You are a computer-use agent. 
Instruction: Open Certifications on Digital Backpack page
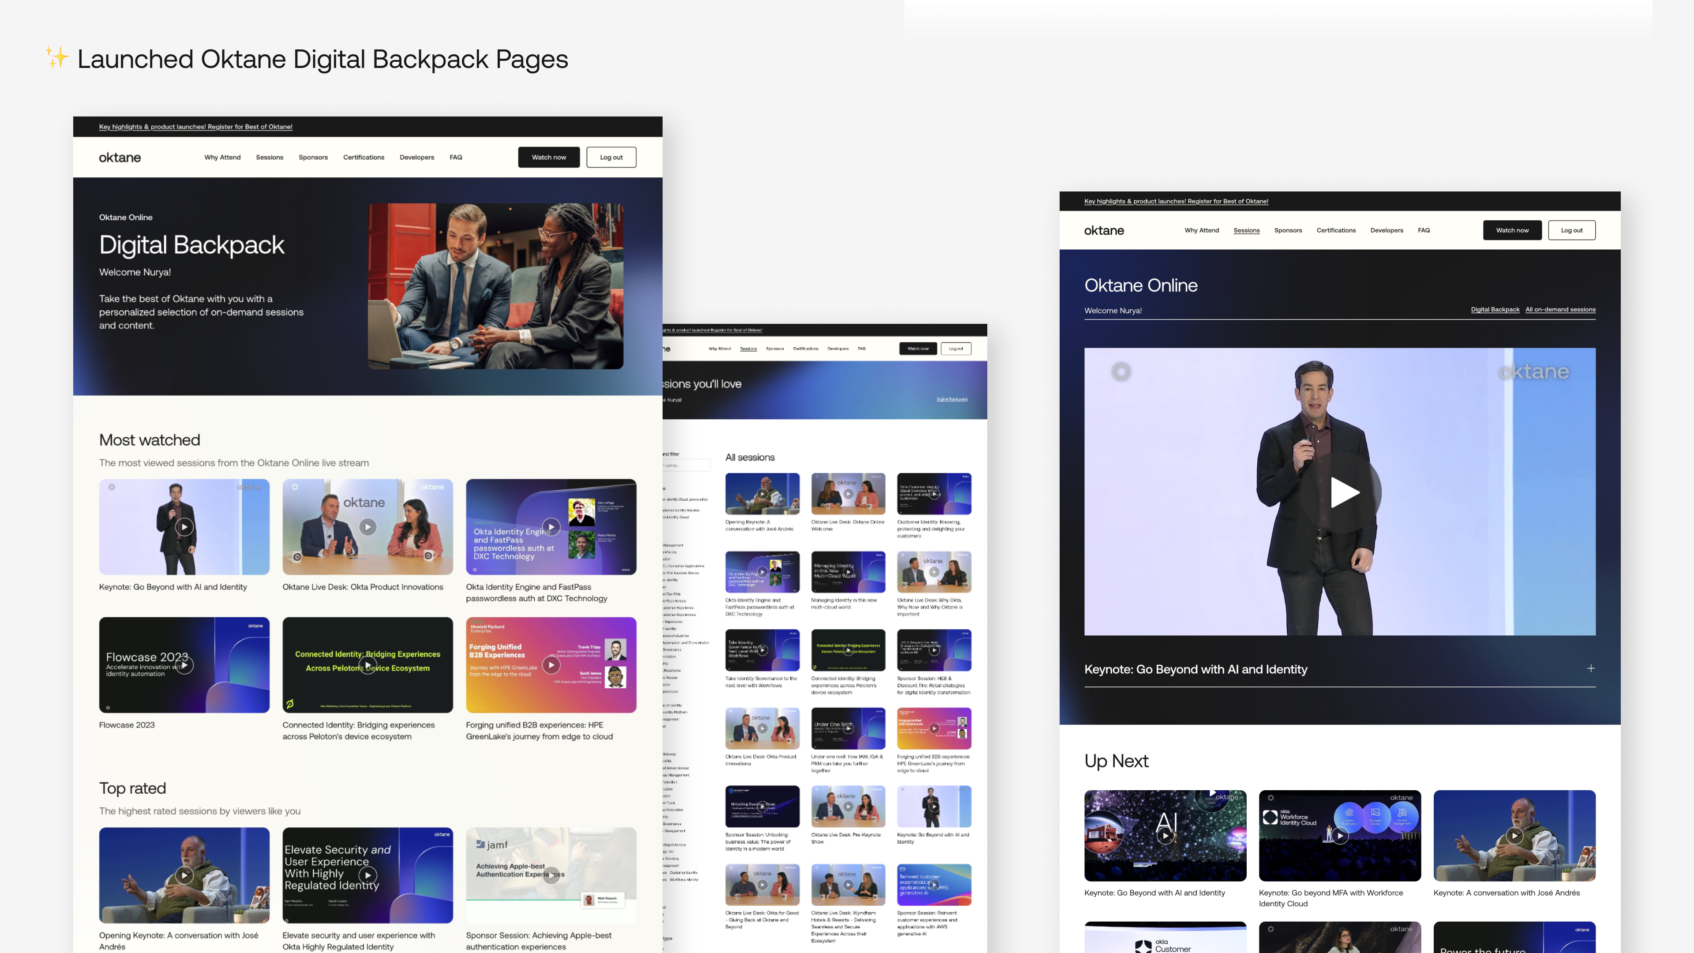point(364,157)
